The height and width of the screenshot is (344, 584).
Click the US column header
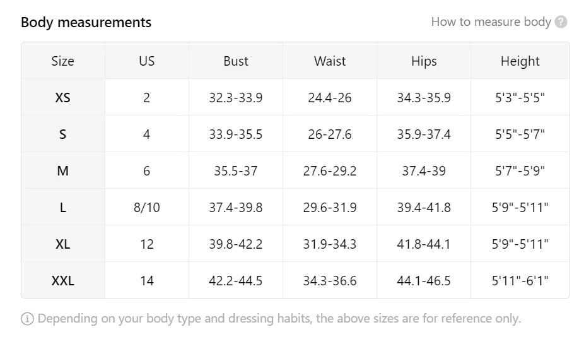click(x=146, y=61)
